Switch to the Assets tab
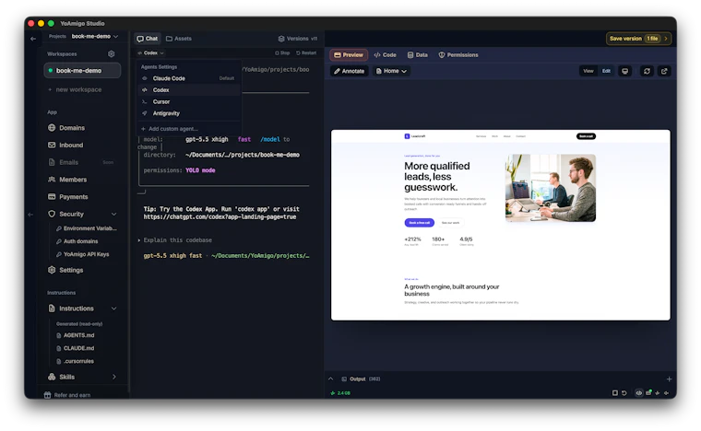 click(x=179, y=39)
